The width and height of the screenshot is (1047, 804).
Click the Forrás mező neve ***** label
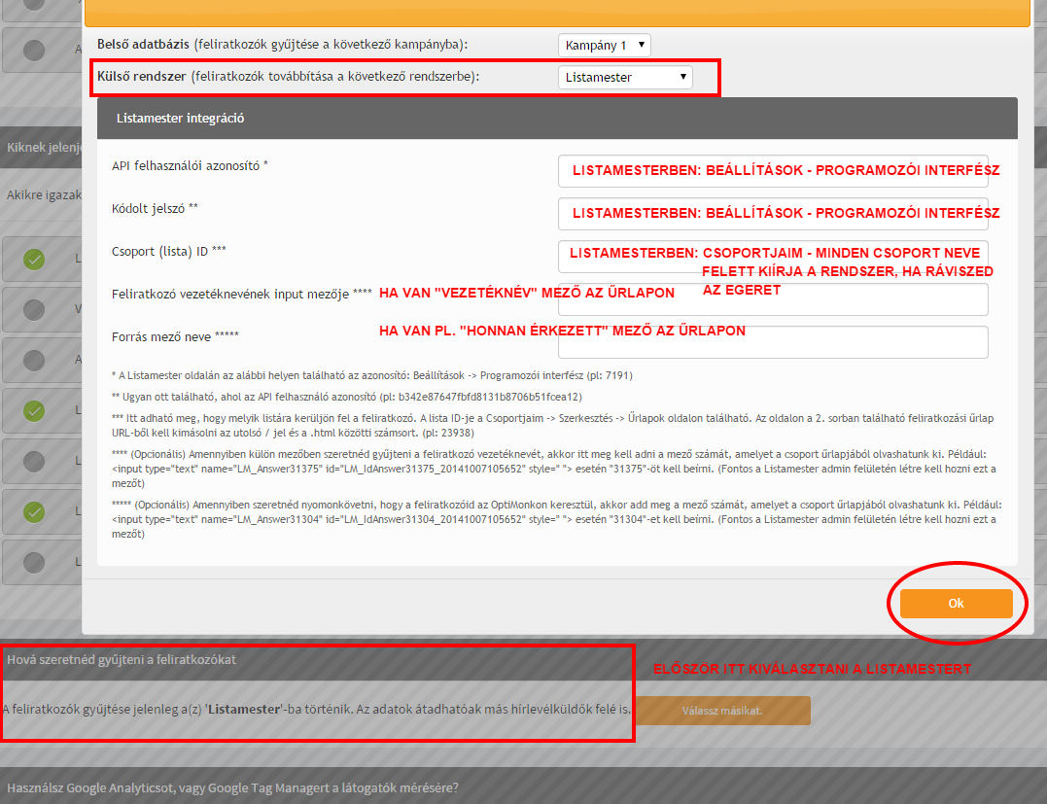175,336
